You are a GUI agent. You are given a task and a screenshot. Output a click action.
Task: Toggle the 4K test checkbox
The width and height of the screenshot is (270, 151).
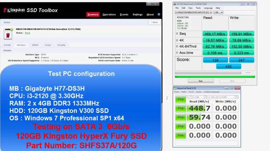(177, 40)
